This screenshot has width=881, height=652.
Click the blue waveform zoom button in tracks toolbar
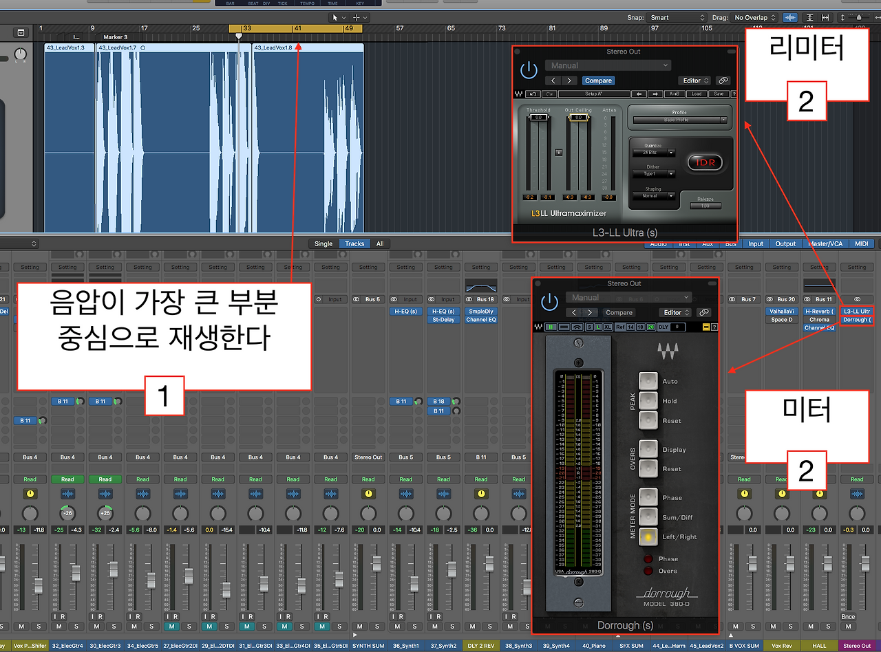(791, 17)
